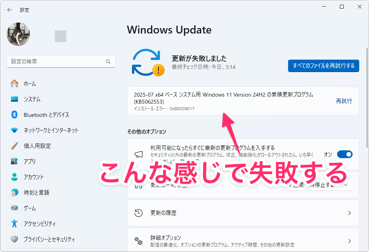Expand the pause updates dropdown chevron
The width and height of the screenshot is (369, 252).
click(x=346, y=185)
